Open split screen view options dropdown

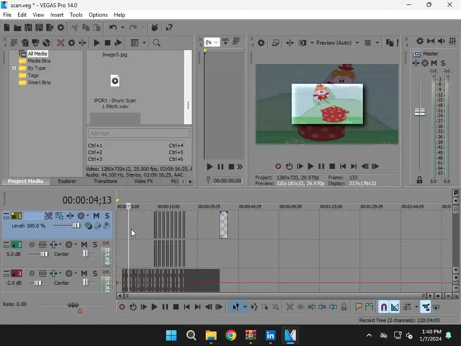point(312,43)
